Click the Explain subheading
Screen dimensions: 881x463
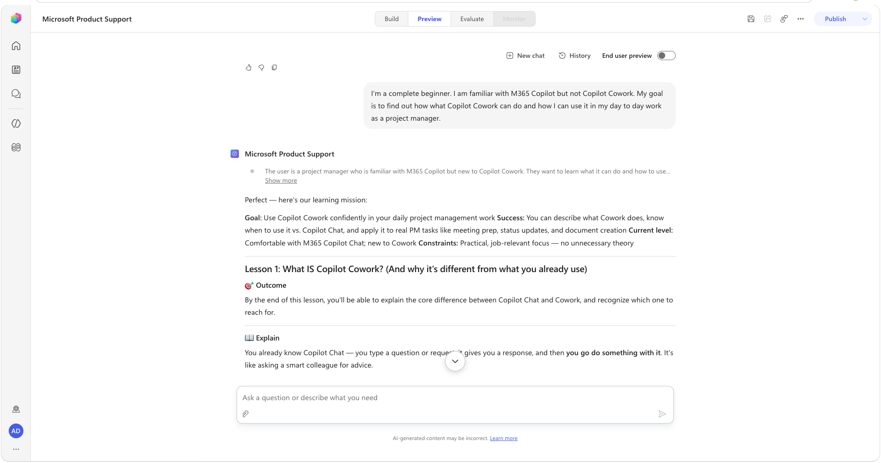262,338
